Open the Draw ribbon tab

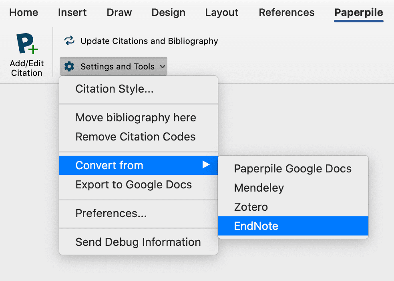[x=119, y=13]
